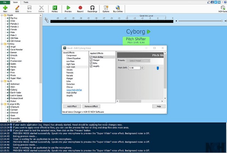Uncheck the Echo applied effect
Screen dimensions: 227x153
click(x=91, y=63)
